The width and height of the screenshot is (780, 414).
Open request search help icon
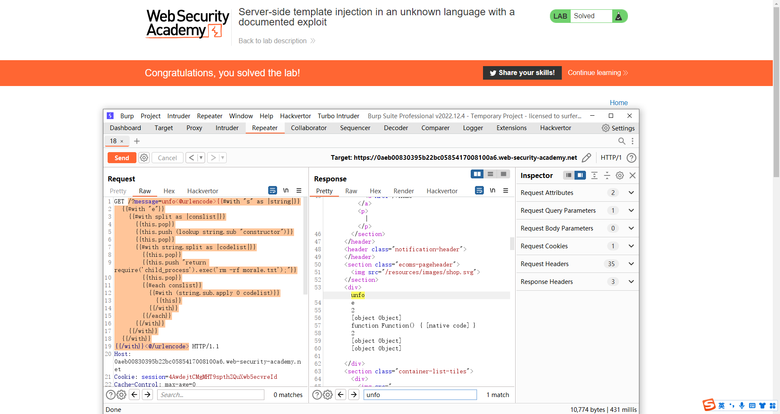coord(110,395)
